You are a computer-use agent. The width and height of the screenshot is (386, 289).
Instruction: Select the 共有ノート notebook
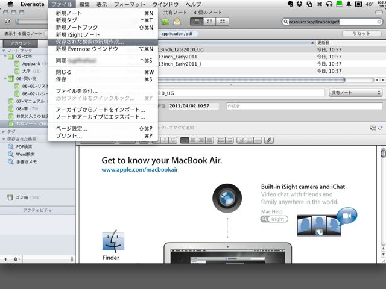click(24, 123)
